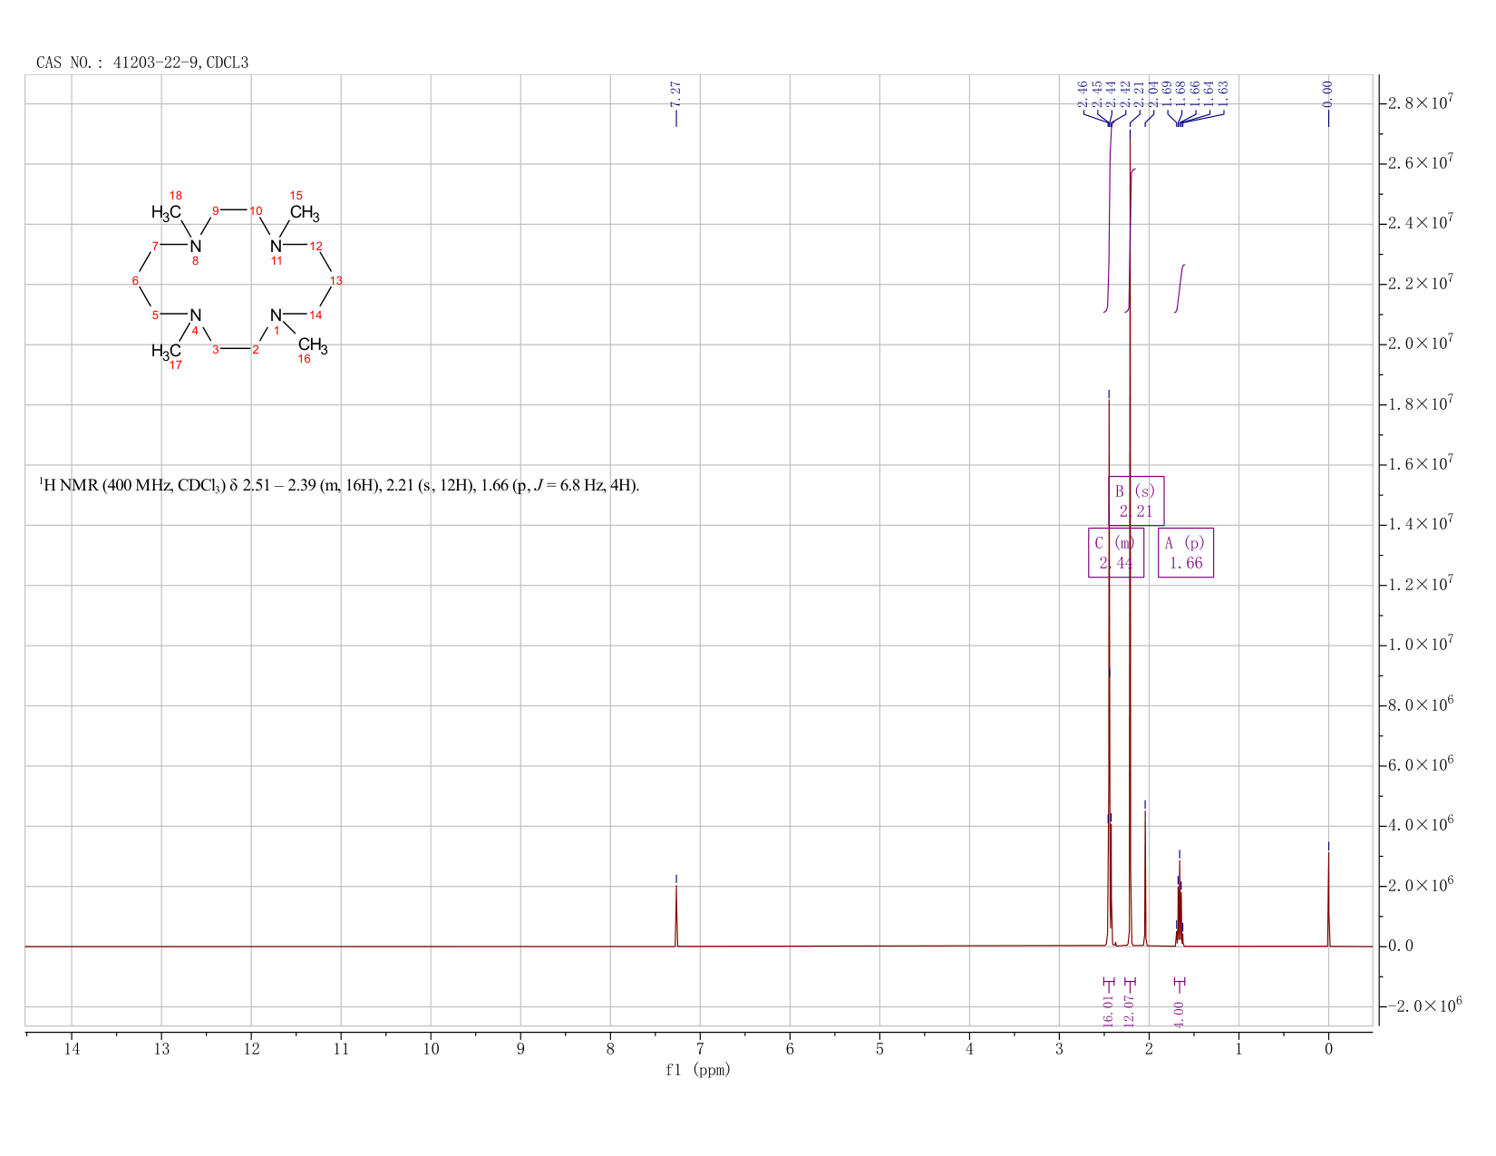Click x-axis tick label 10
The height and width of the screenshot is (1156, 1496).
click(431, 1049)
